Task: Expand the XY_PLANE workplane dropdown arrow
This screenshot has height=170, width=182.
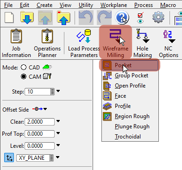Action: 57,157
